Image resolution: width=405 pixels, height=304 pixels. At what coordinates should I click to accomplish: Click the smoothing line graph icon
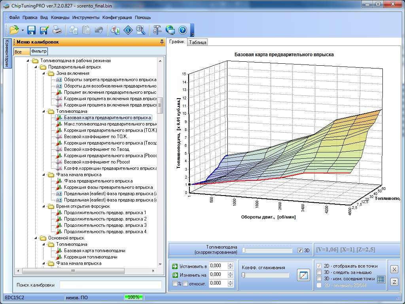click(x=303, y=275)
